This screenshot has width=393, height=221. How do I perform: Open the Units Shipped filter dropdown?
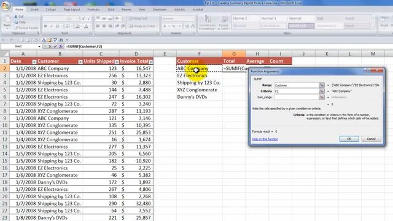(x=117, y=61)
